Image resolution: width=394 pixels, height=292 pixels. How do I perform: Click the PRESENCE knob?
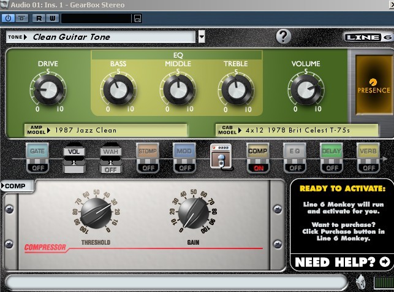coord(373,82)
